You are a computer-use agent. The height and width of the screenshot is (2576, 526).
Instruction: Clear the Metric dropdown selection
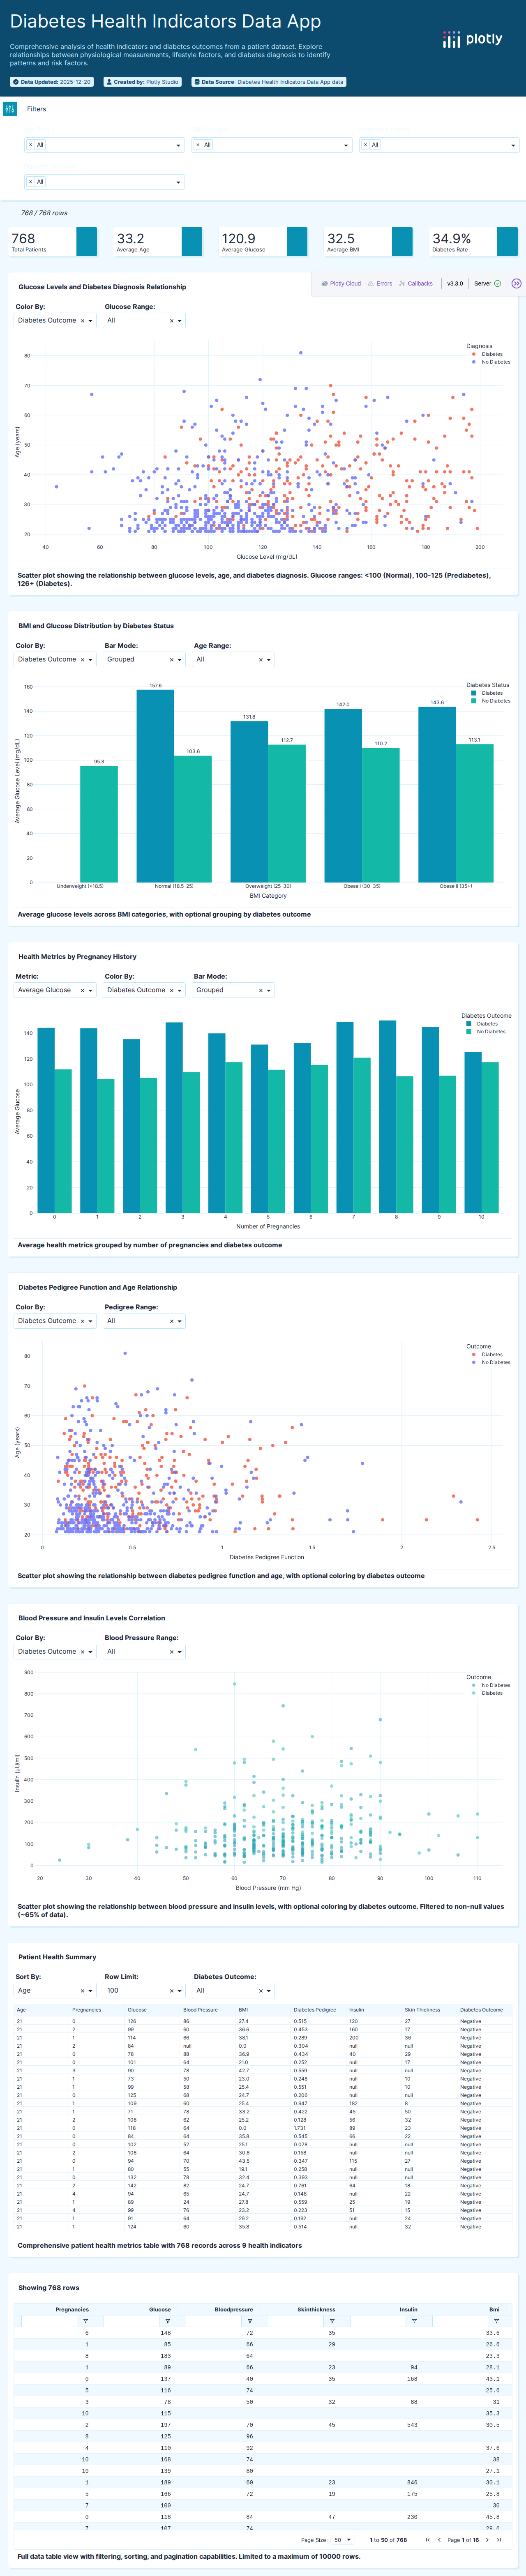tap(82, 990)
